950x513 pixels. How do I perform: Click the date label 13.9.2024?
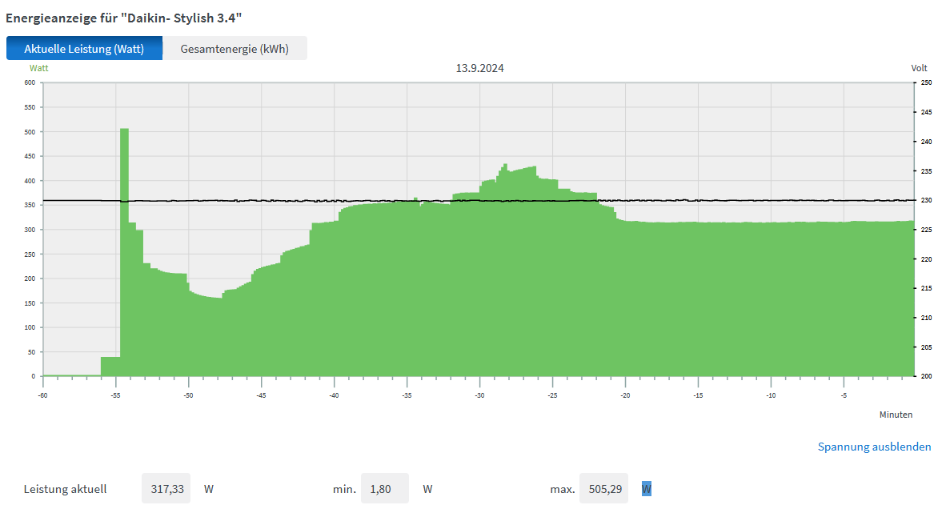(479, 68)
